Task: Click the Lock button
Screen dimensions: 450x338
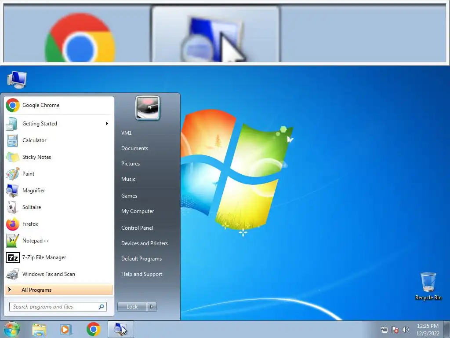Action: pos(132,307)
